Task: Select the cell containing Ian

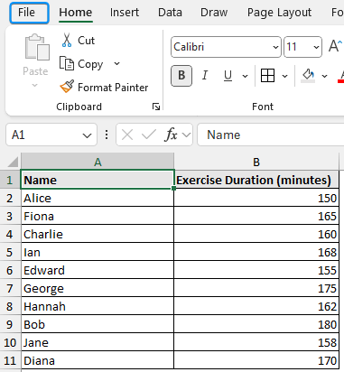Action: tap(98, 252)
